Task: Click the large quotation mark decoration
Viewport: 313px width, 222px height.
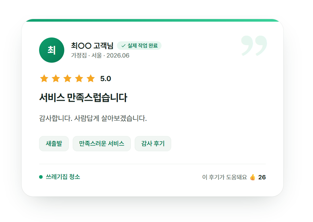Action: click(x=254, y=46)
